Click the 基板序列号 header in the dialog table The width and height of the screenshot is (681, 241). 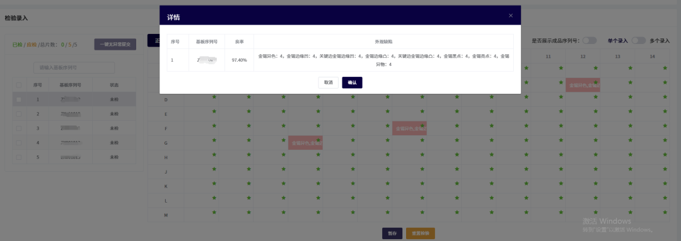pos(207,42)
